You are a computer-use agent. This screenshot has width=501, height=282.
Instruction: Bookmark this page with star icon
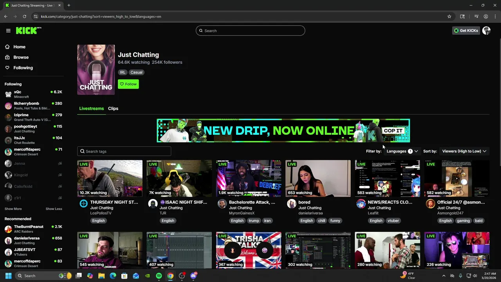tap(449, 16)
